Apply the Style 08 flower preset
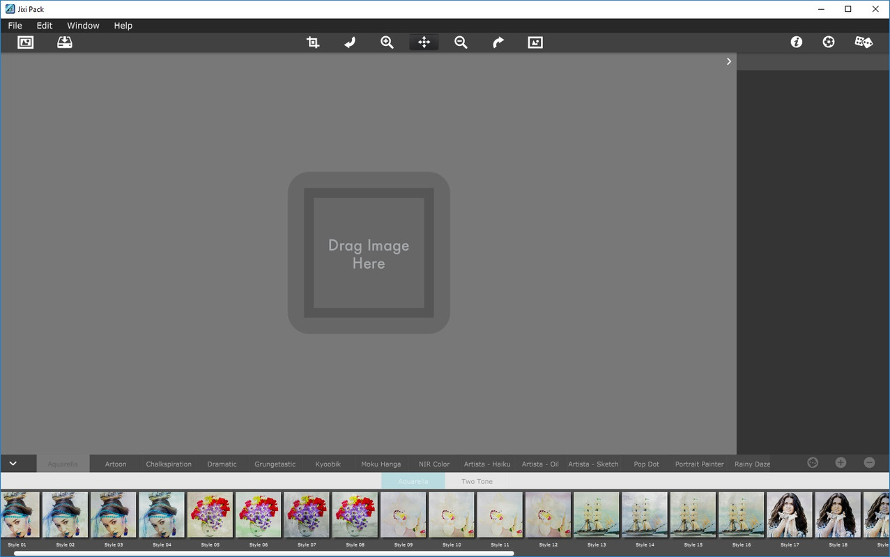 (x=355, y=515)
